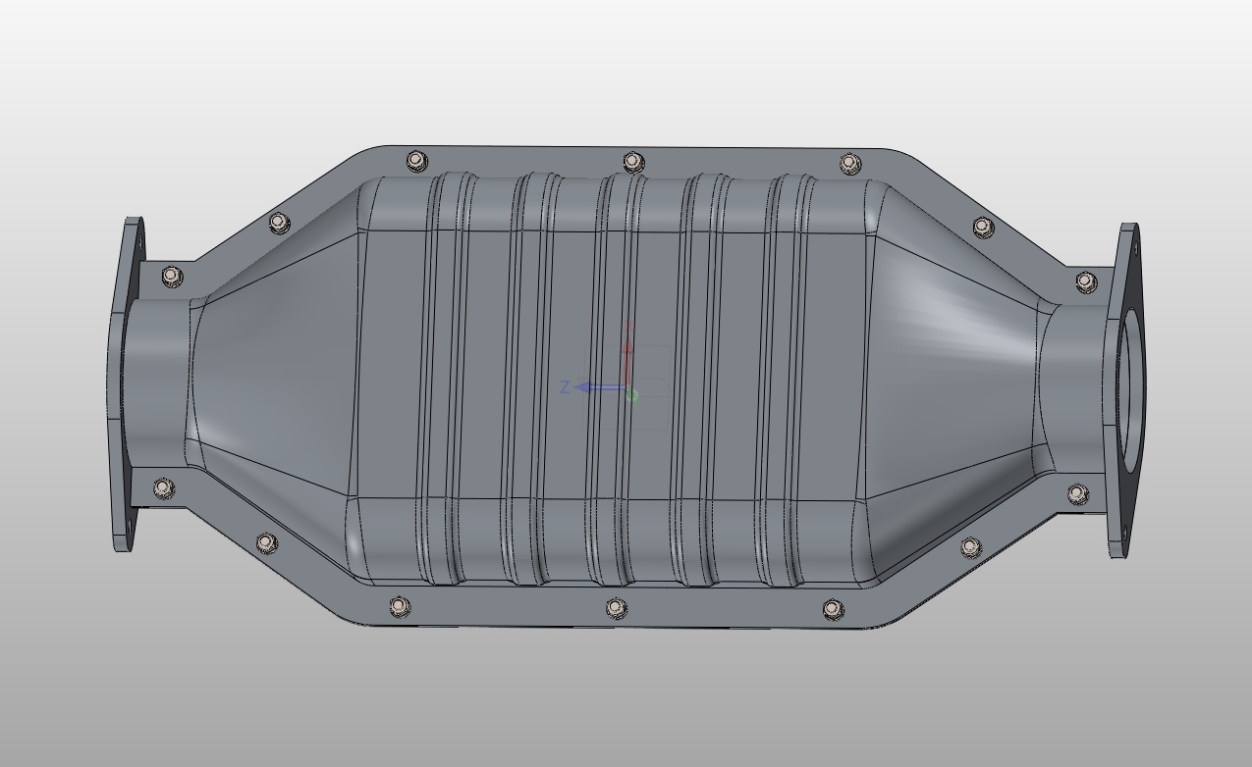Image resolution: width=1252 pixels, height=767 pixels.
Task: Select the upper bolt beside the right pipe neck
Action: coord(1085,281)
